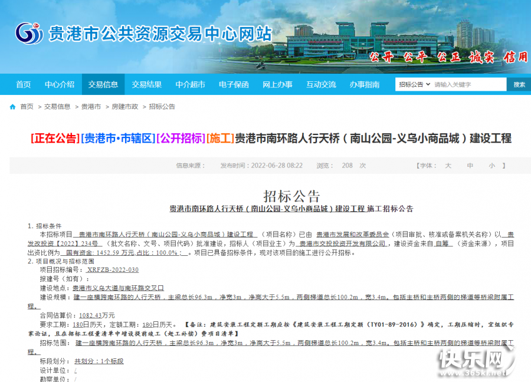Set font size to 中

(x=470, y=166)
